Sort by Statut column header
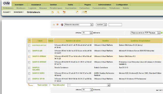163x94 pixels. 51,41
